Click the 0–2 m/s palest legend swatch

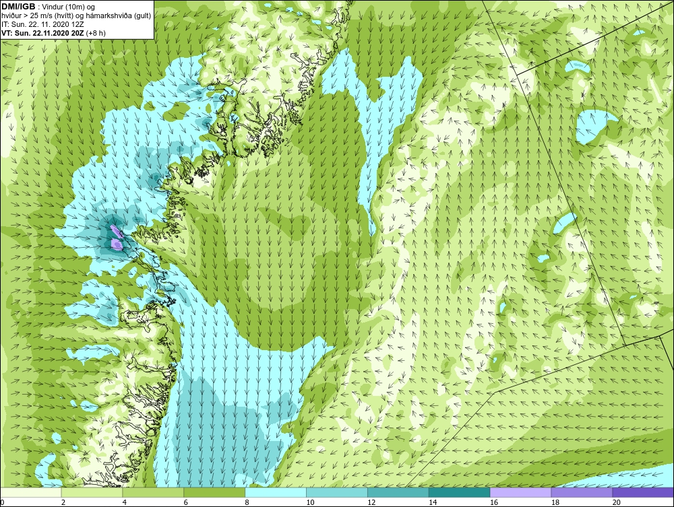[x=31, y=492]
